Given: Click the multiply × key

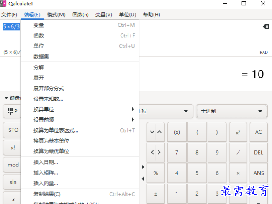Looking at the screenshot, I should (238, 173).
